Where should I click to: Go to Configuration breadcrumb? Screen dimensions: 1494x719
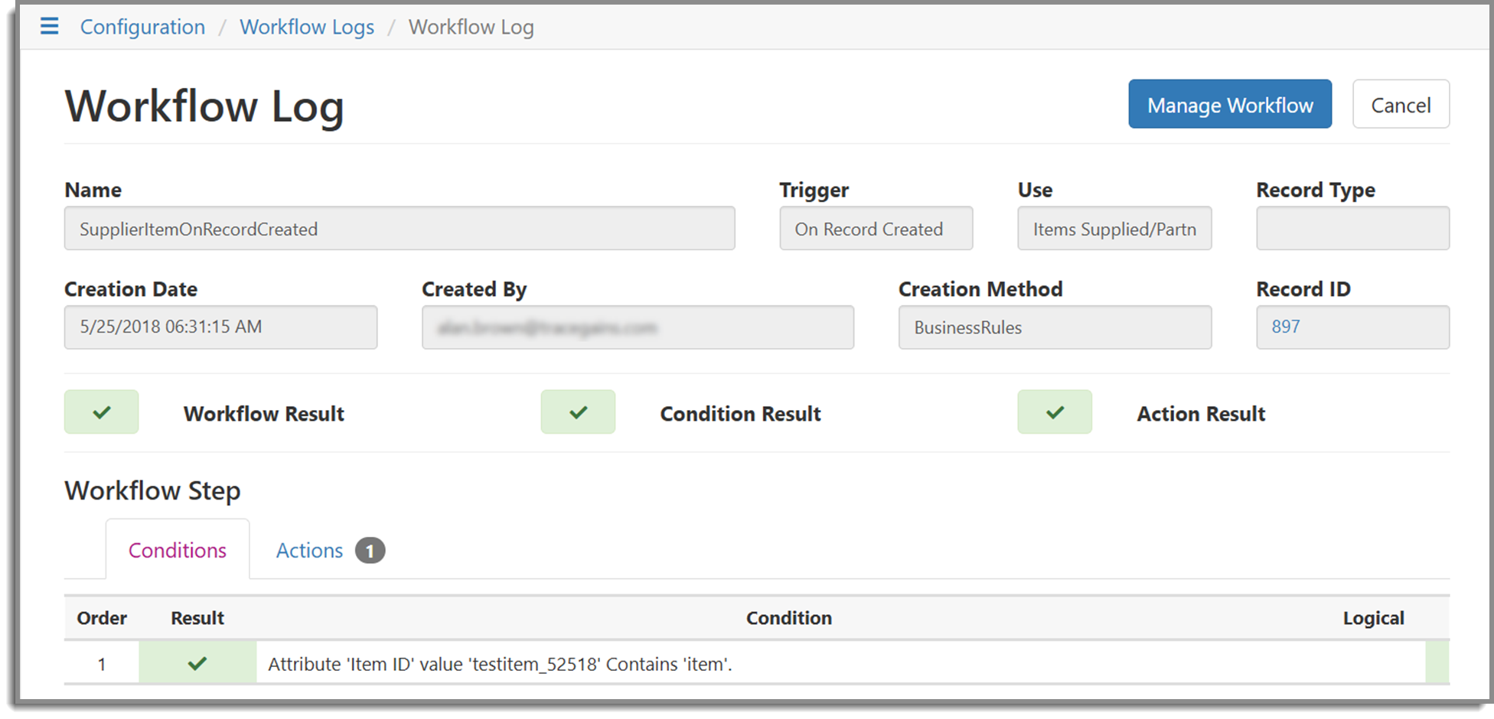pyautogui.click(x=142, y=27)
